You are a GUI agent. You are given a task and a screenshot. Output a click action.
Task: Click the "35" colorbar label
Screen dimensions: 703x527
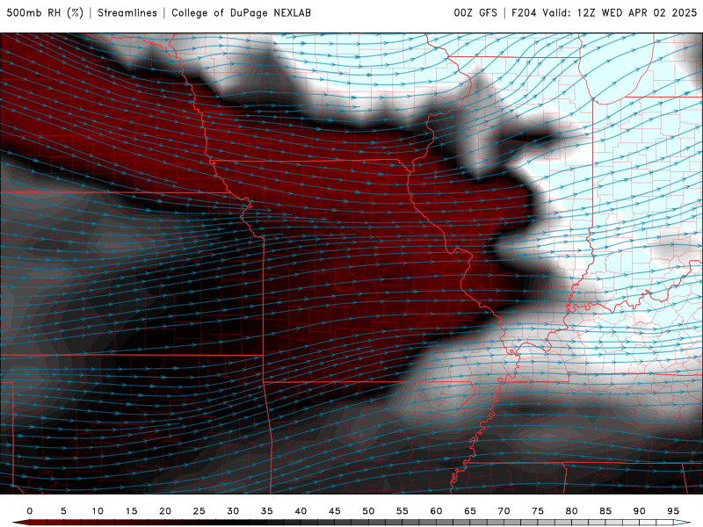pyautogui.click(x=267, y=511)
